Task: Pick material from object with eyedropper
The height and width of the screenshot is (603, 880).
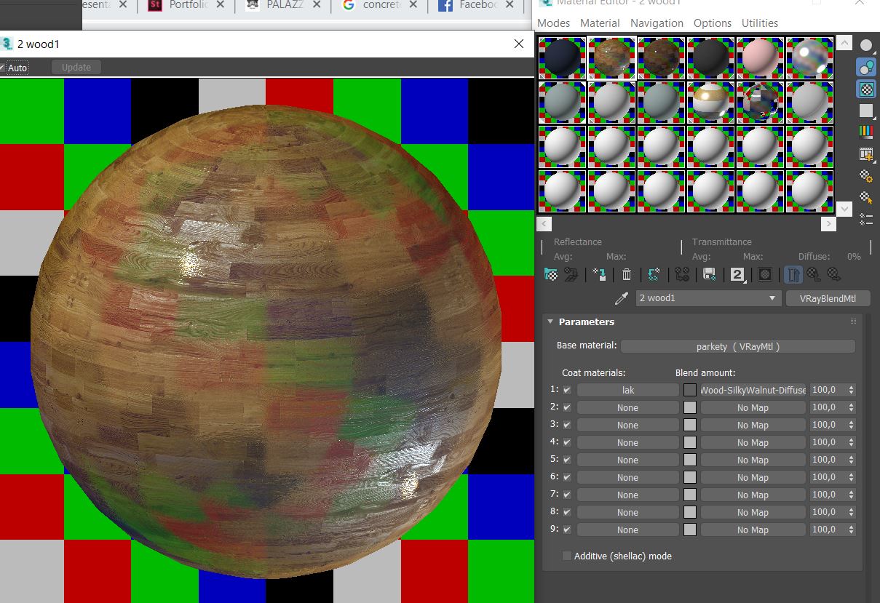Action: [x=622, y=298]
